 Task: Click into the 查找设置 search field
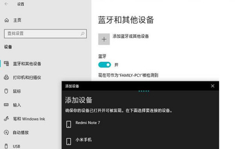point(45,34)
